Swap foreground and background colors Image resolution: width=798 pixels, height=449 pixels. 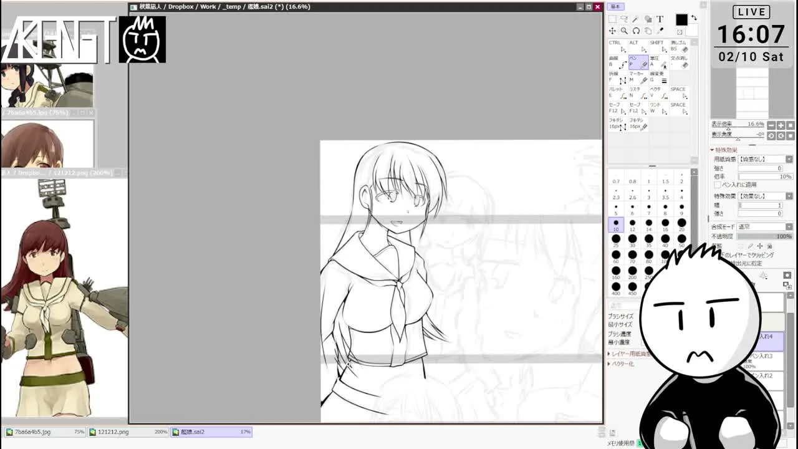(694, 18)
